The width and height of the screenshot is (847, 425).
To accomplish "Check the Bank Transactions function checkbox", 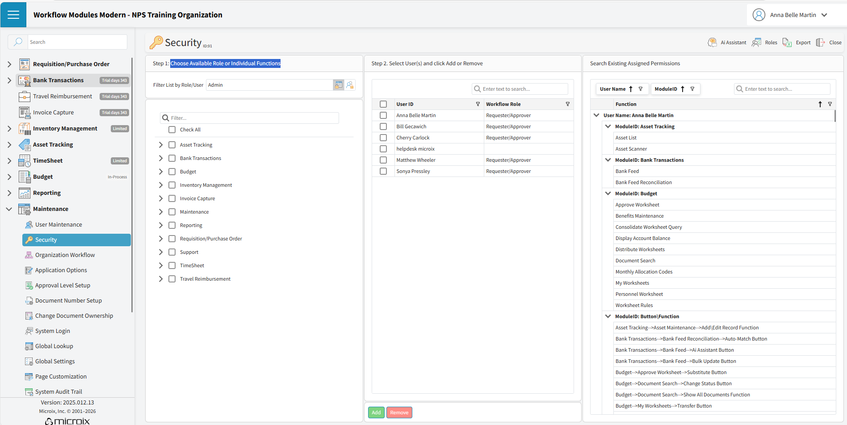I will point(172,158).
